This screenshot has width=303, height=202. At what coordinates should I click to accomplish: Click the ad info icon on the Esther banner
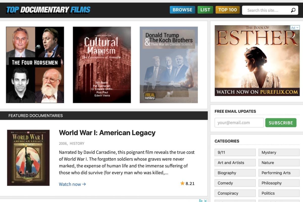pyautogui.click(x=295, y=28)
